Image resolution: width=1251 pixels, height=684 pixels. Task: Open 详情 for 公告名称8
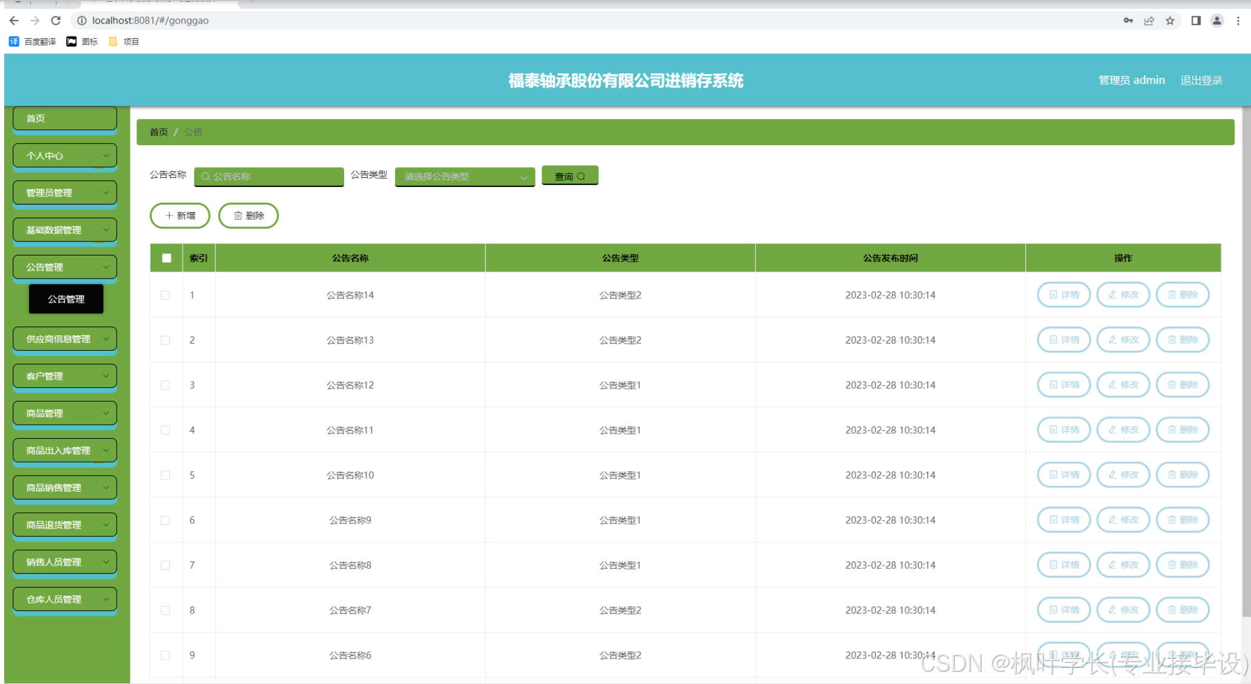(x=1064, y=565)
